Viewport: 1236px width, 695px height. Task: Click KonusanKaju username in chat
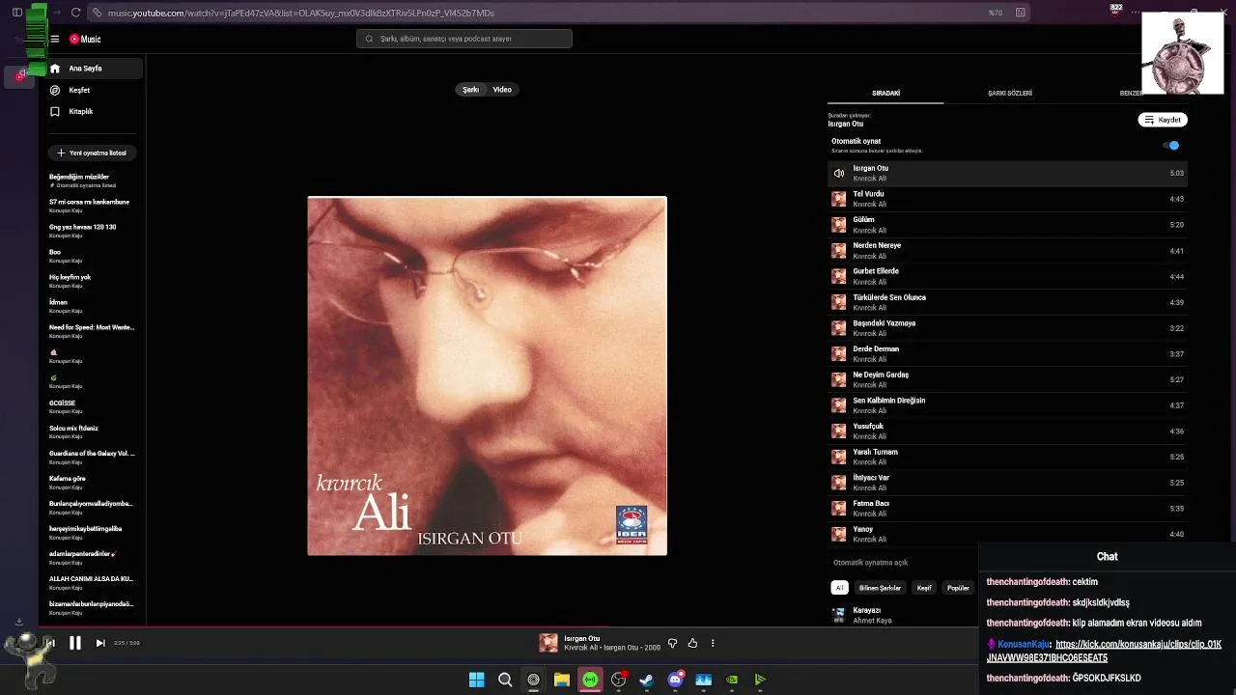[1024, 645]
